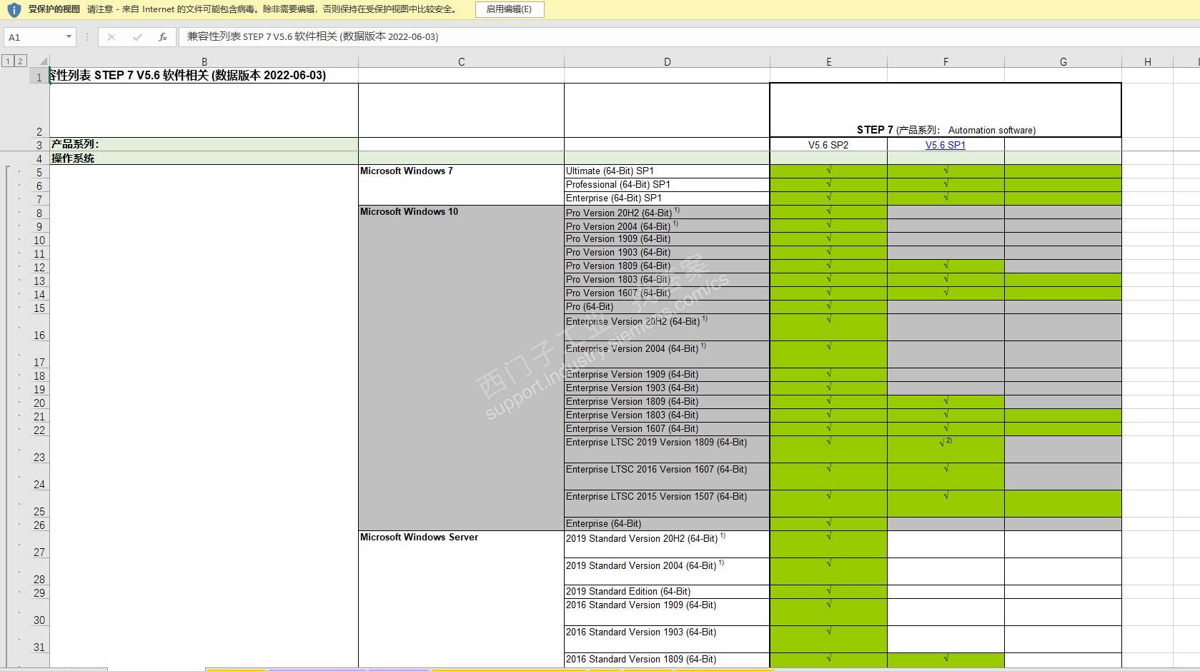This screenshot has height=671, width=1200.
Task: Click cell 'Pro Version 1909 (64-Bit)'
Action: [x=667, y=239]
